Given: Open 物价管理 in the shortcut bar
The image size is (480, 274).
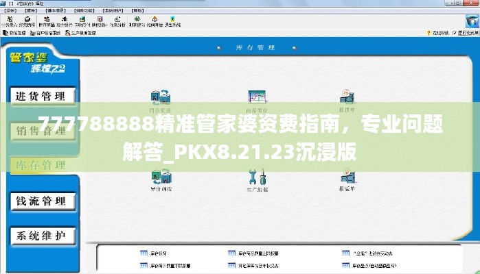Looking at the screenshot, I should point(14,33).
